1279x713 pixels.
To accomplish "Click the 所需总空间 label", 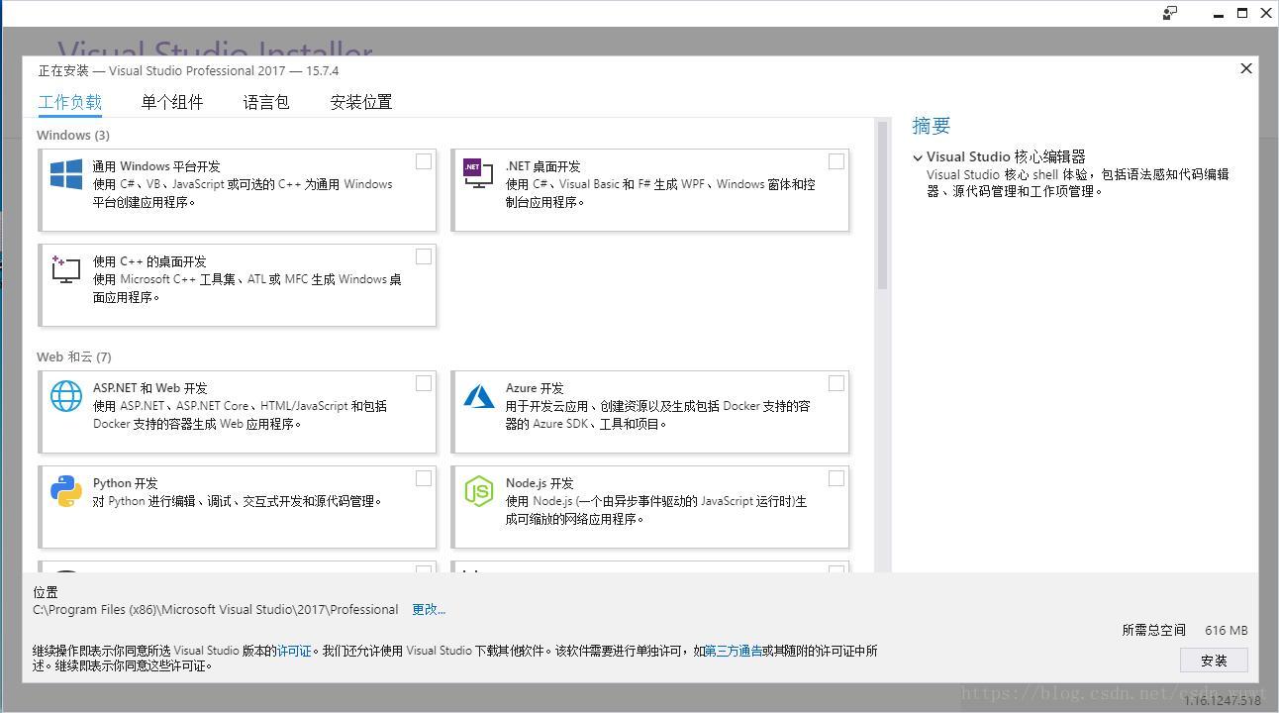I will (1153, 630).
